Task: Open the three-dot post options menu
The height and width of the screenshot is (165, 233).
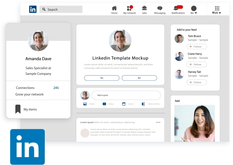Action: (x=158, y=122)
